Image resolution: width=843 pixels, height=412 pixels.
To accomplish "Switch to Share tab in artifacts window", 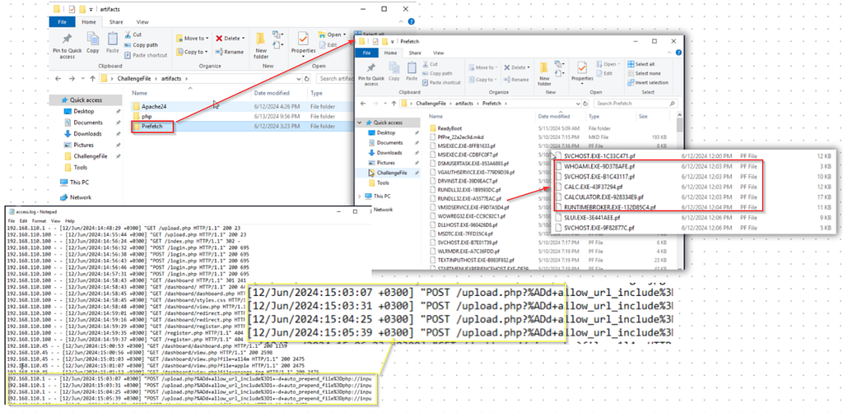I will (x=115, y=22).
